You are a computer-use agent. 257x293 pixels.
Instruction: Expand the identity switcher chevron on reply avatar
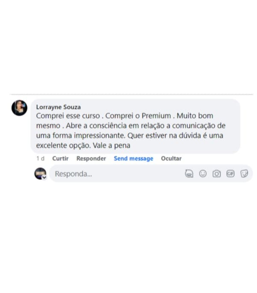point(44,177)
